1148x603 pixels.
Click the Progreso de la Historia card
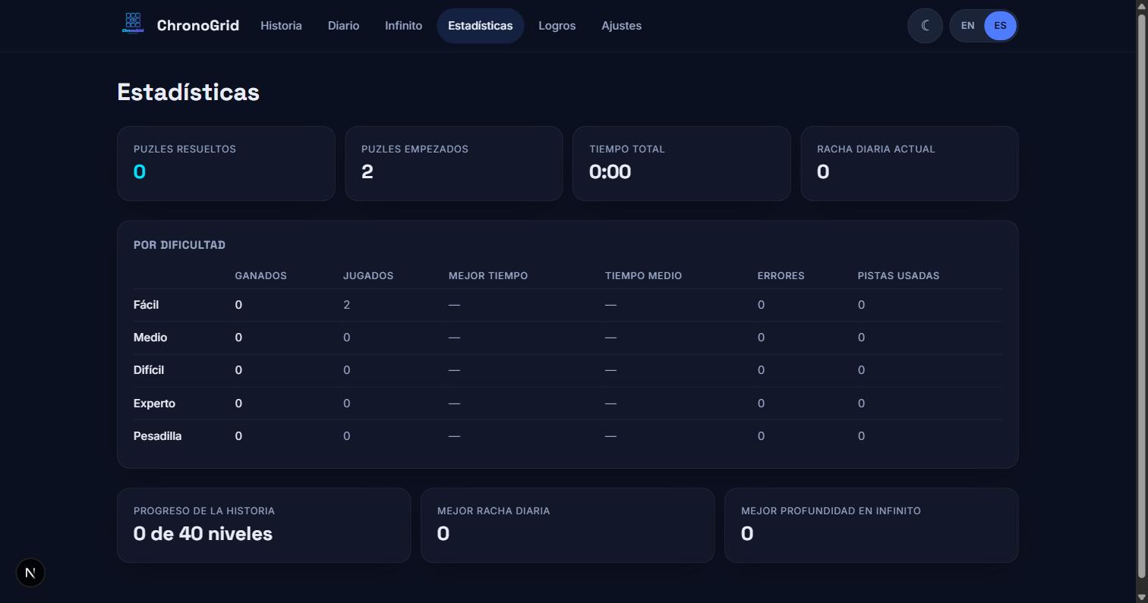tap(264, 526)
